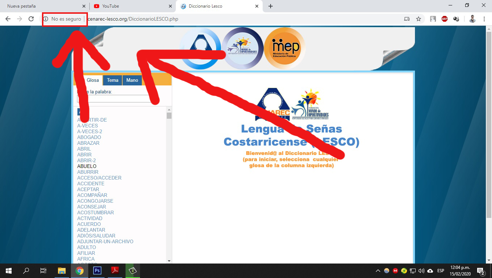The height and width of the screenshot is (278, 492).
Task: Navigate back with the back arrow
Action: point(8,18)
